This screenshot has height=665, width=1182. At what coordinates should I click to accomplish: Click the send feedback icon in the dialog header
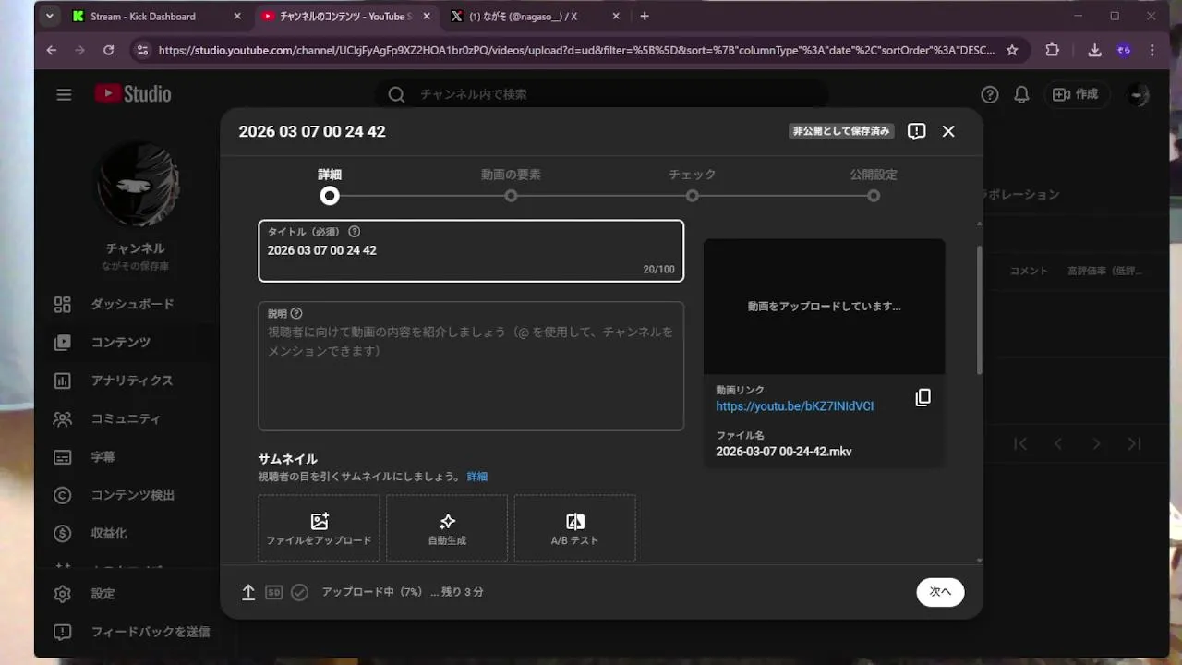[x=916, y=131]
